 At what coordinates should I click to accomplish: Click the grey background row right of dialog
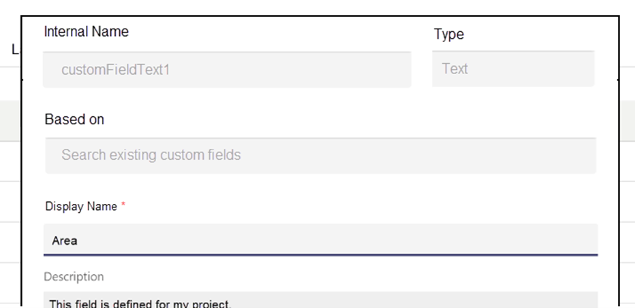tap(627, 121)
